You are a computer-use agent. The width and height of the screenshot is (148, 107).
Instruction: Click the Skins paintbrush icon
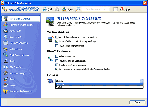point(5,79)
